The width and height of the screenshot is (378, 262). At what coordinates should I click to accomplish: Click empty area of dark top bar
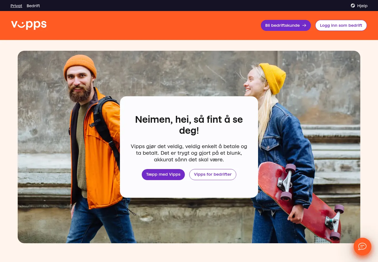193,6
